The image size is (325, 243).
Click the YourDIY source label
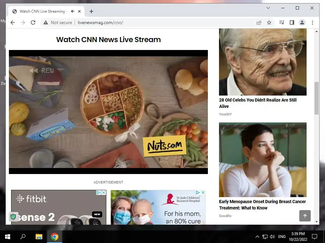(225, 114)
